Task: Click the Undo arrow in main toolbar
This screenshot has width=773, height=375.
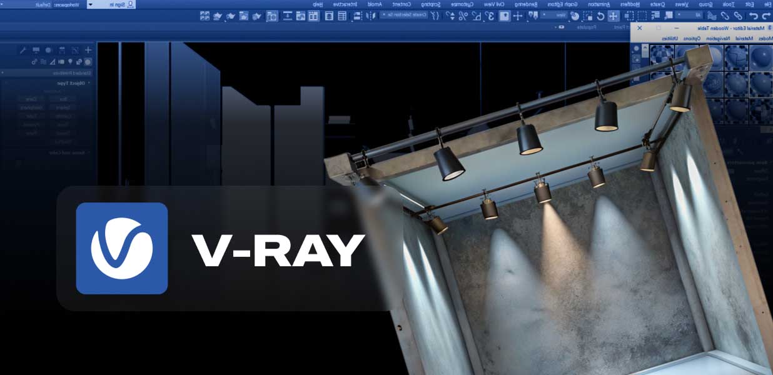Action: click(766, 16)
